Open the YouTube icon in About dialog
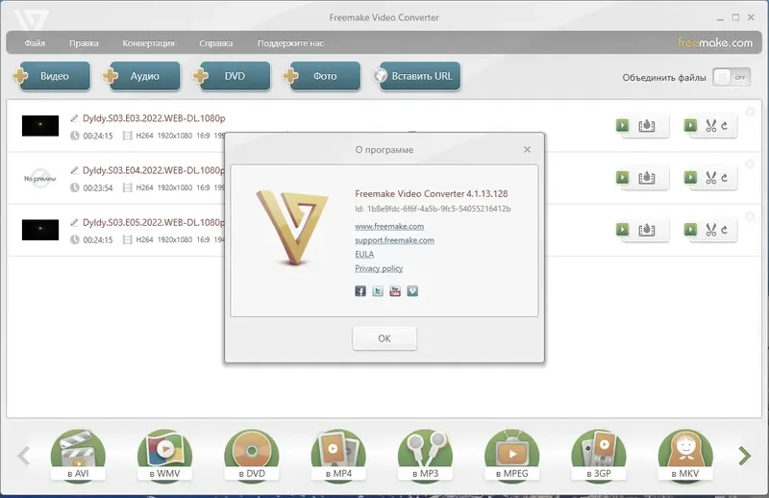Viewport: 769px width, 498px height. 395,291
